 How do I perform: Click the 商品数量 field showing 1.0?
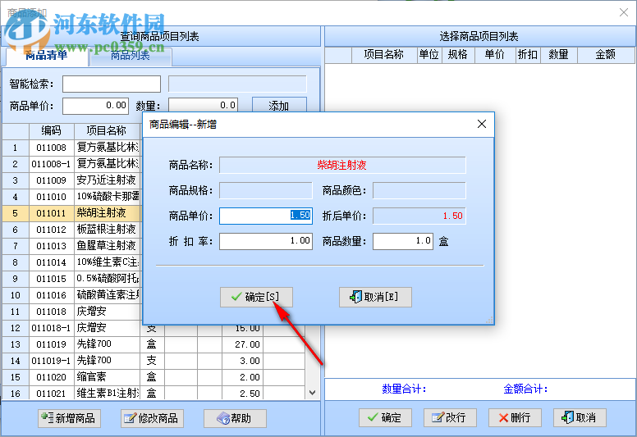coord(403,241)
